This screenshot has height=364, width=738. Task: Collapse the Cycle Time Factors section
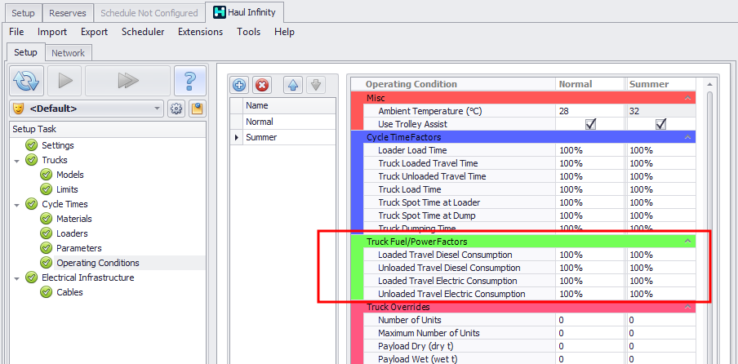687,137
